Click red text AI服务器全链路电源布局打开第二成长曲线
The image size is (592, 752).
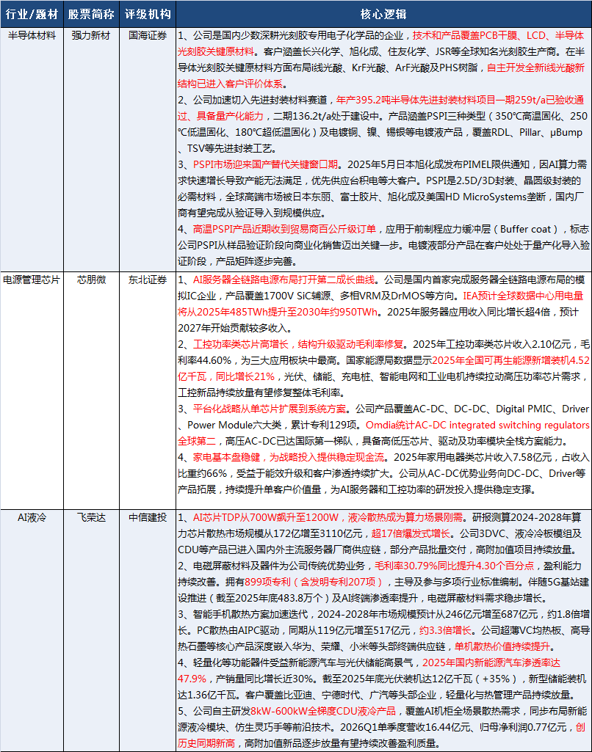pyautogui.click(x=284, y=280)
